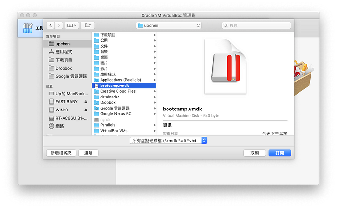Eject the WIN10 volume

[x=86, y=110]
